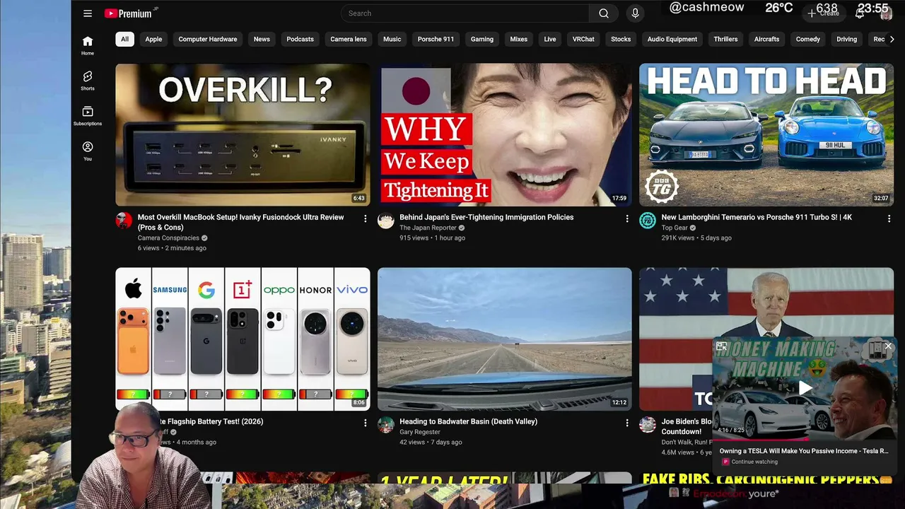The image size is (905, 509).
Task: Open the OVERKILL dock video thumbnail
Action: click(x=243, y=135)
